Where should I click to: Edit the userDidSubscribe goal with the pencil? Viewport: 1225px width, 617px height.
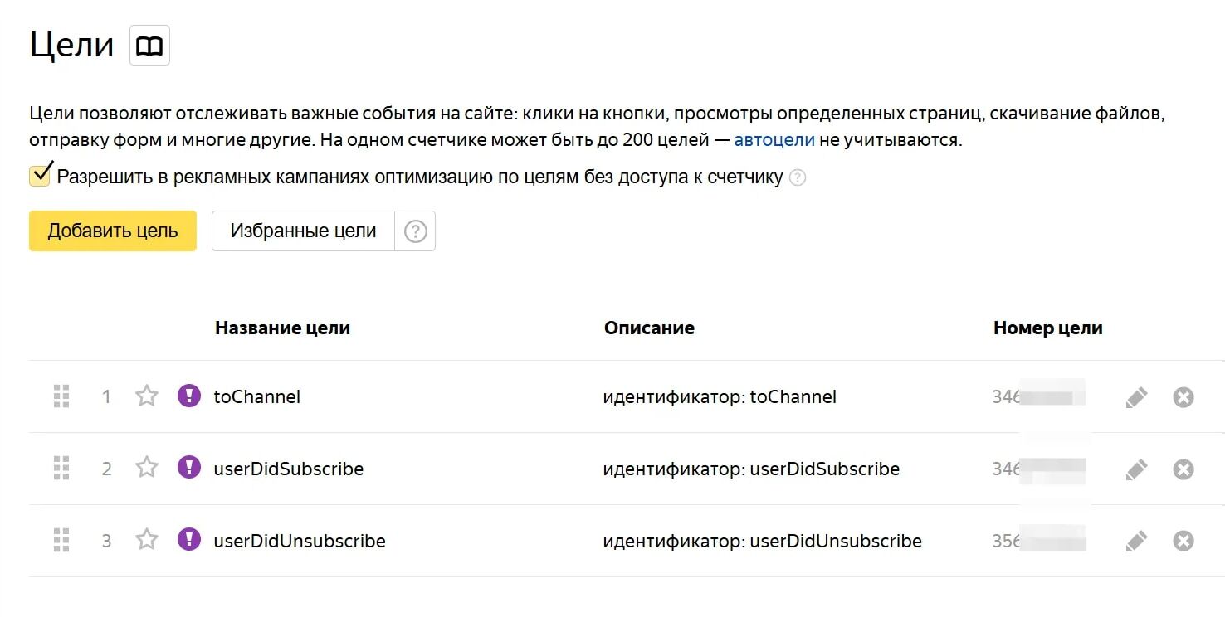[1136, 469]
